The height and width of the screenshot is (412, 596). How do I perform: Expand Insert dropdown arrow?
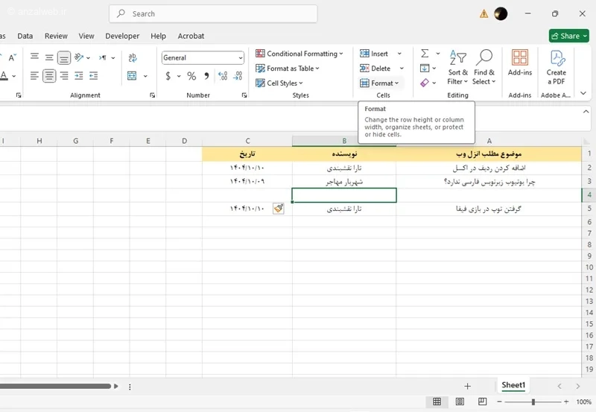click(x=399, y=54)
